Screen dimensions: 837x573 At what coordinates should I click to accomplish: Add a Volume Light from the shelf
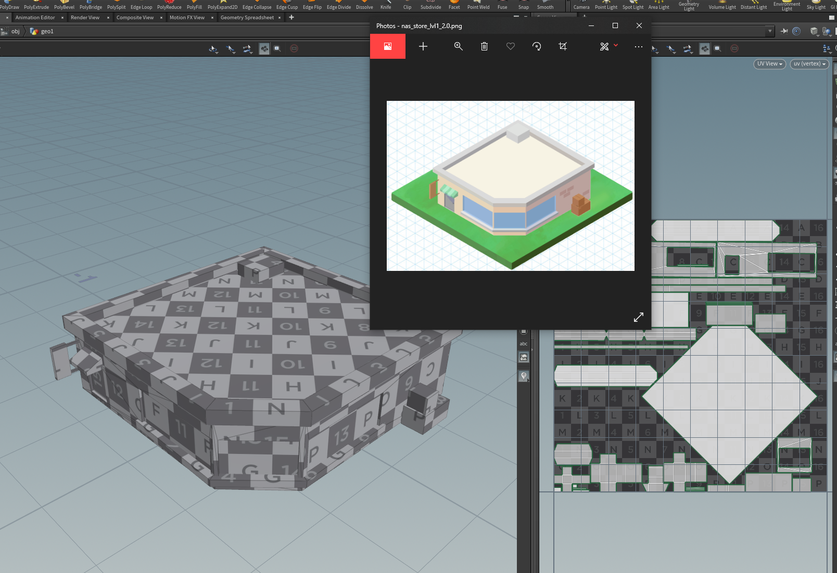point(722,5)
